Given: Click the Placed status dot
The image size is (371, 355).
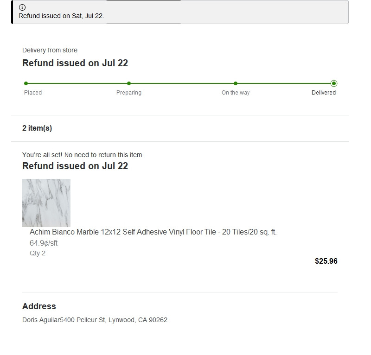Looking at the screenshot, I should click(26, 83).
